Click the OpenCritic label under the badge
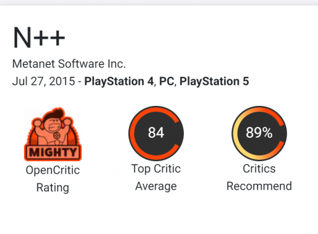This screenshot has width=318, height=234. pos(53,171)
